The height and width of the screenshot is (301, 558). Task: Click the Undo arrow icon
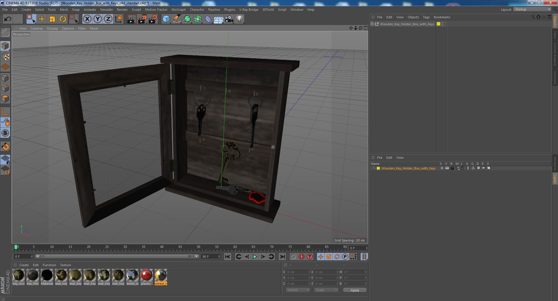click(x=8, y=19)
